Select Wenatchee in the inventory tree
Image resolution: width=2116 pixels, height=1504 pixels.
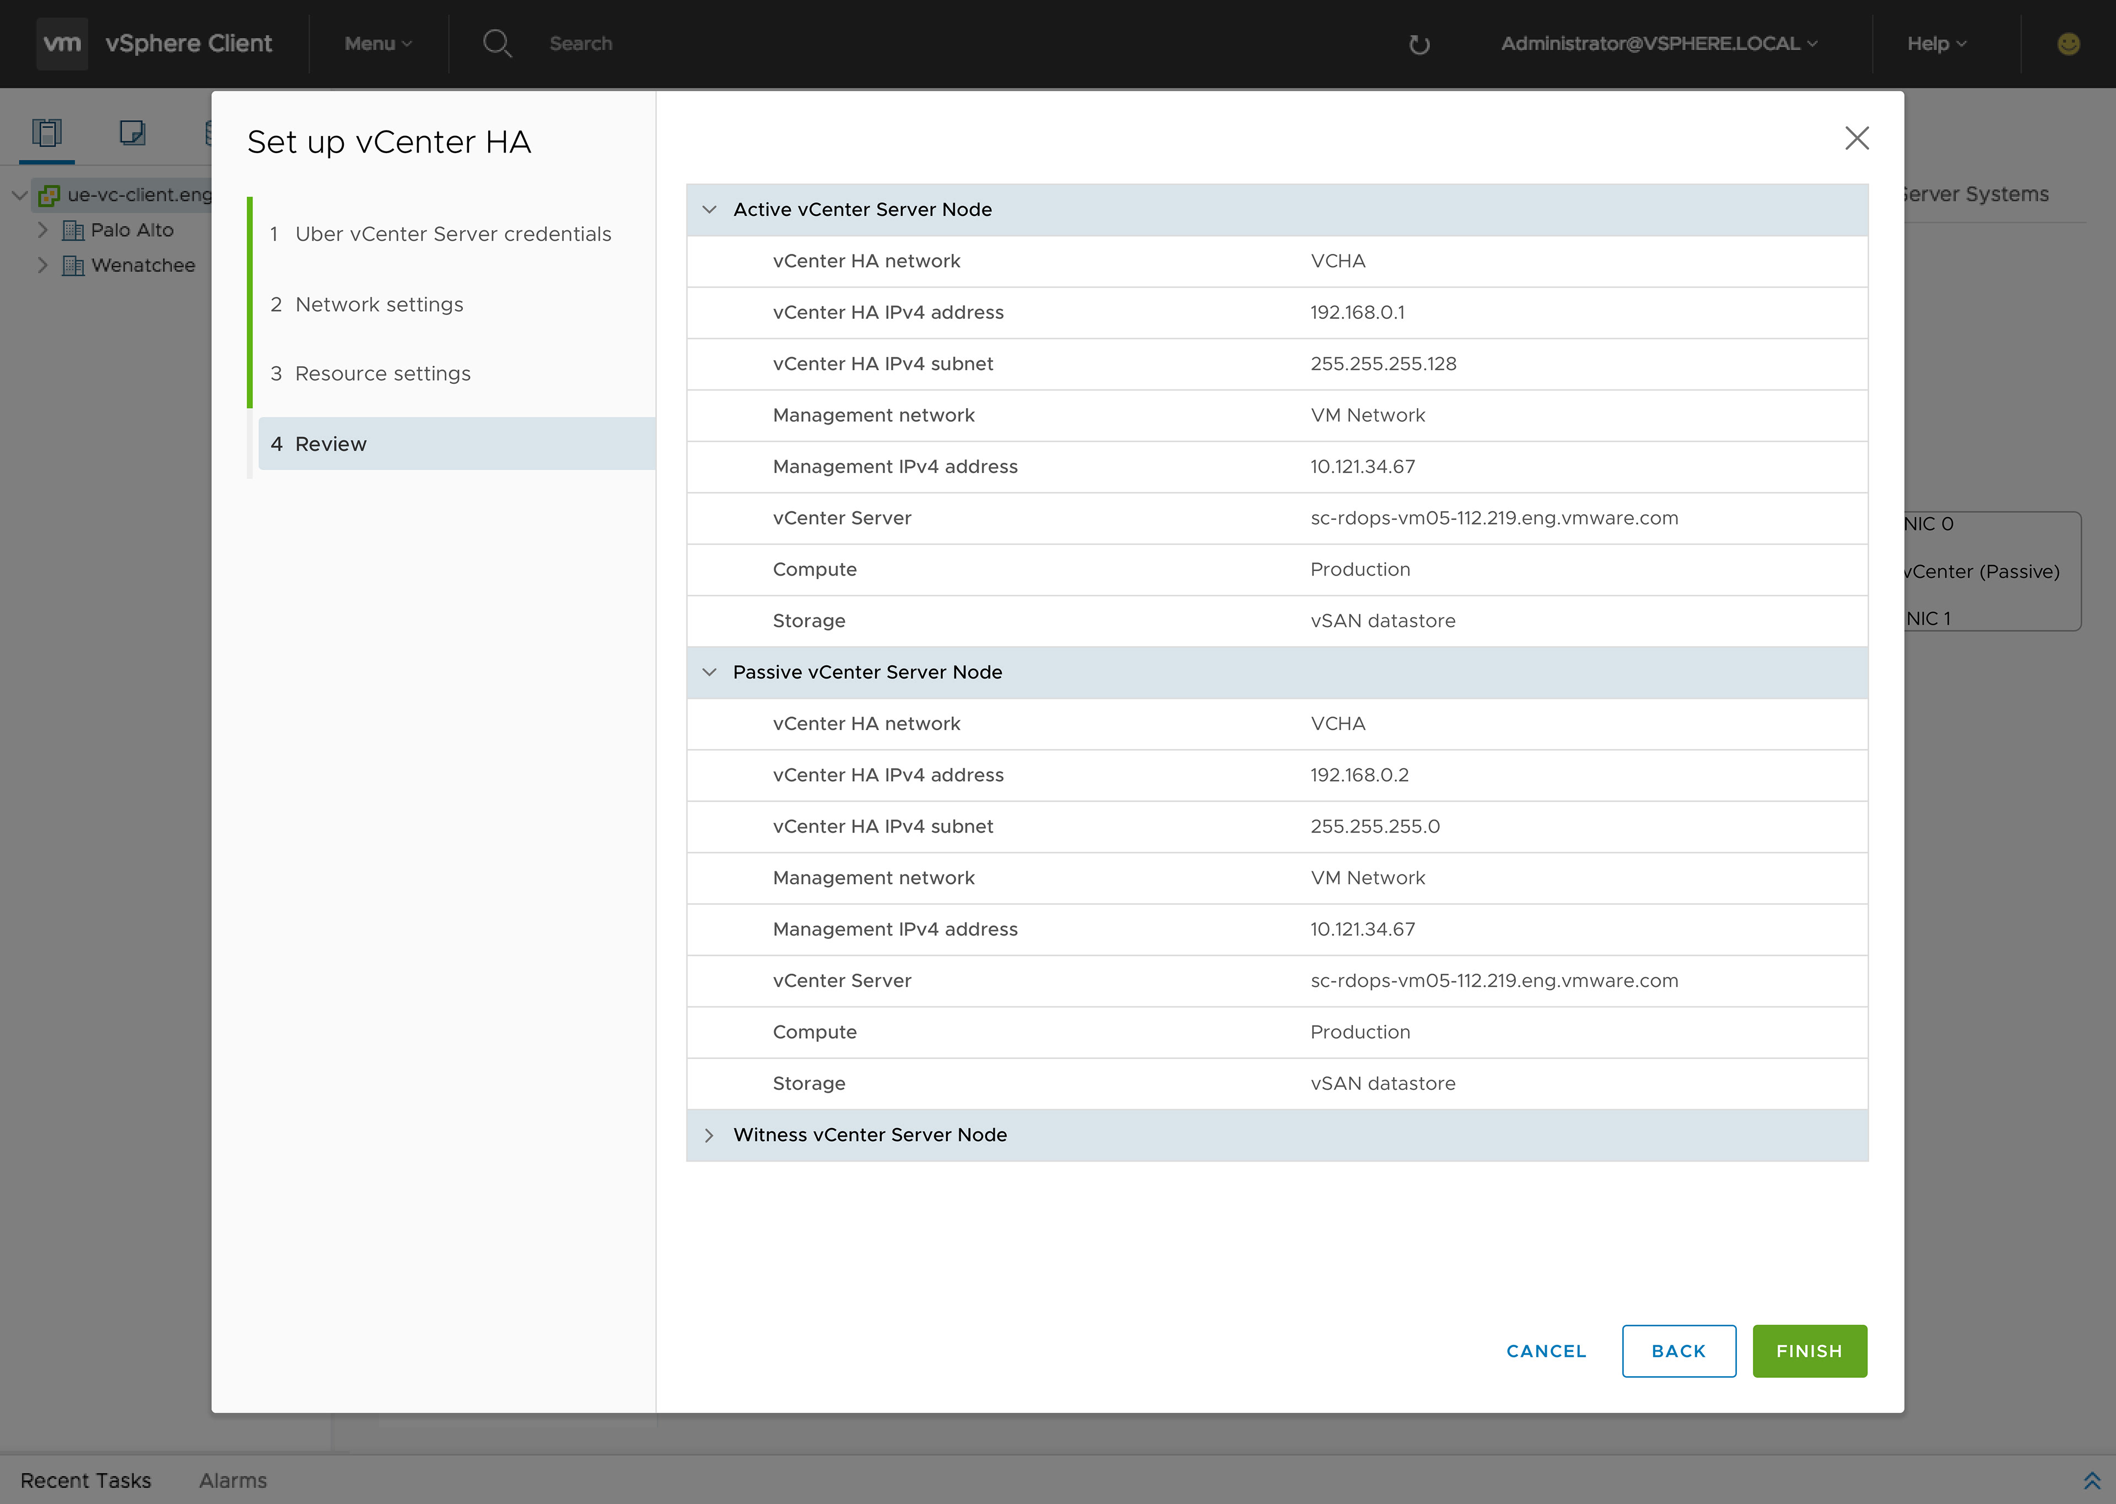pyautogui.click(x=143, y=265)
